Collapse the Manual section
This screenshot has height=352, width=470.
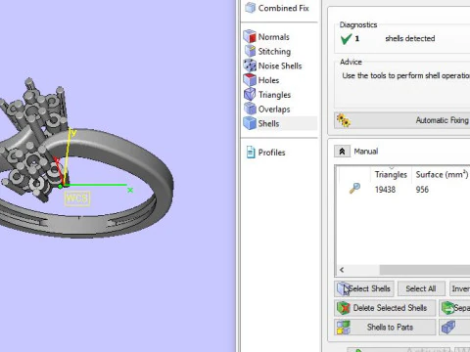(342, 152)
